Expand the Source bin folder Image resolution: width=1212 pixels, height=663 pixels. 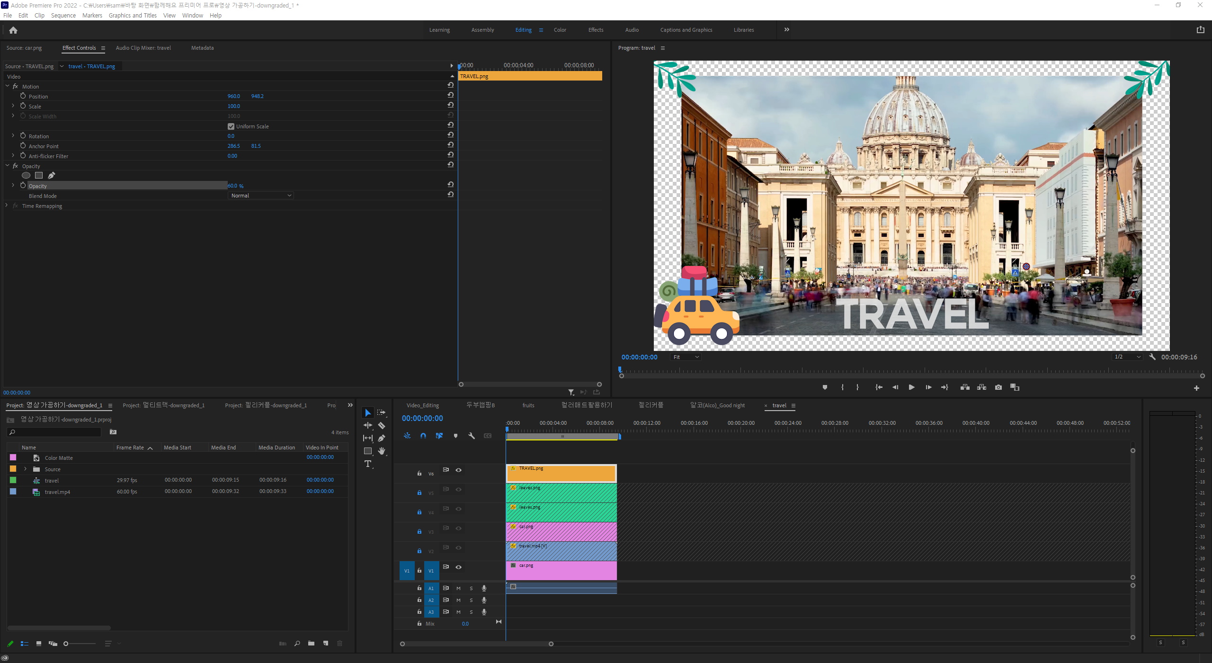25,469
